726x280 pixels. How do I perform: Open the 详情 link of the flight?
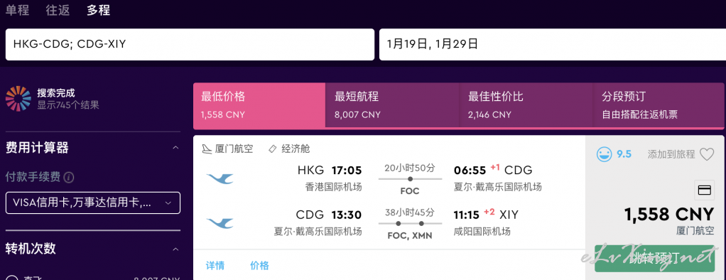(x=215, y=266)
